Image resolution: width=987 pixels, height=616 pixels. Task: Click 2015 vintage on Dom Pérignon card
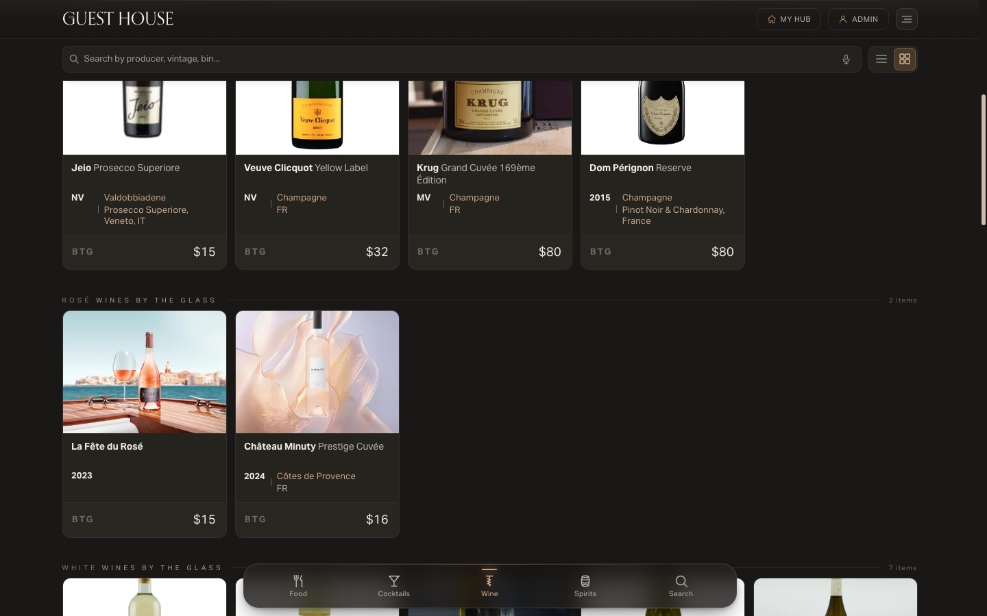click(x=600, y=198)
